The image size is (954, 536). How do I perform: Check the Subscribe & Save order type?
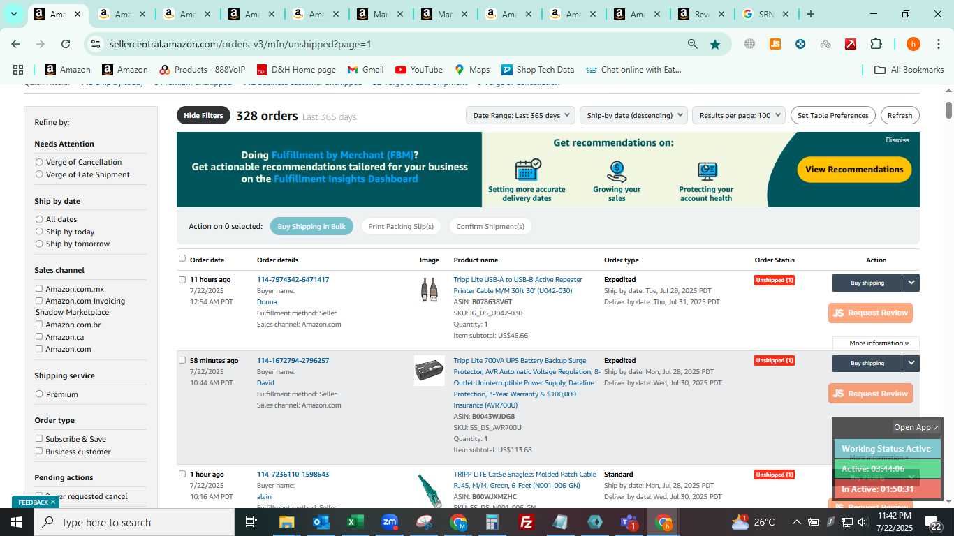point(39,438)
